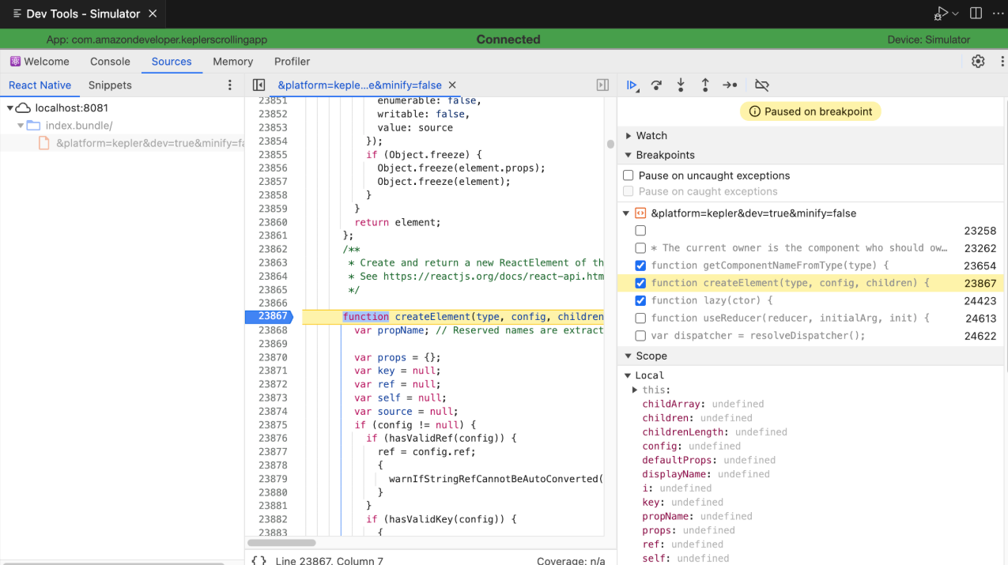
Task: Select the React Native navigator tab
Action: pyautogui.click(x=40, y=85)
